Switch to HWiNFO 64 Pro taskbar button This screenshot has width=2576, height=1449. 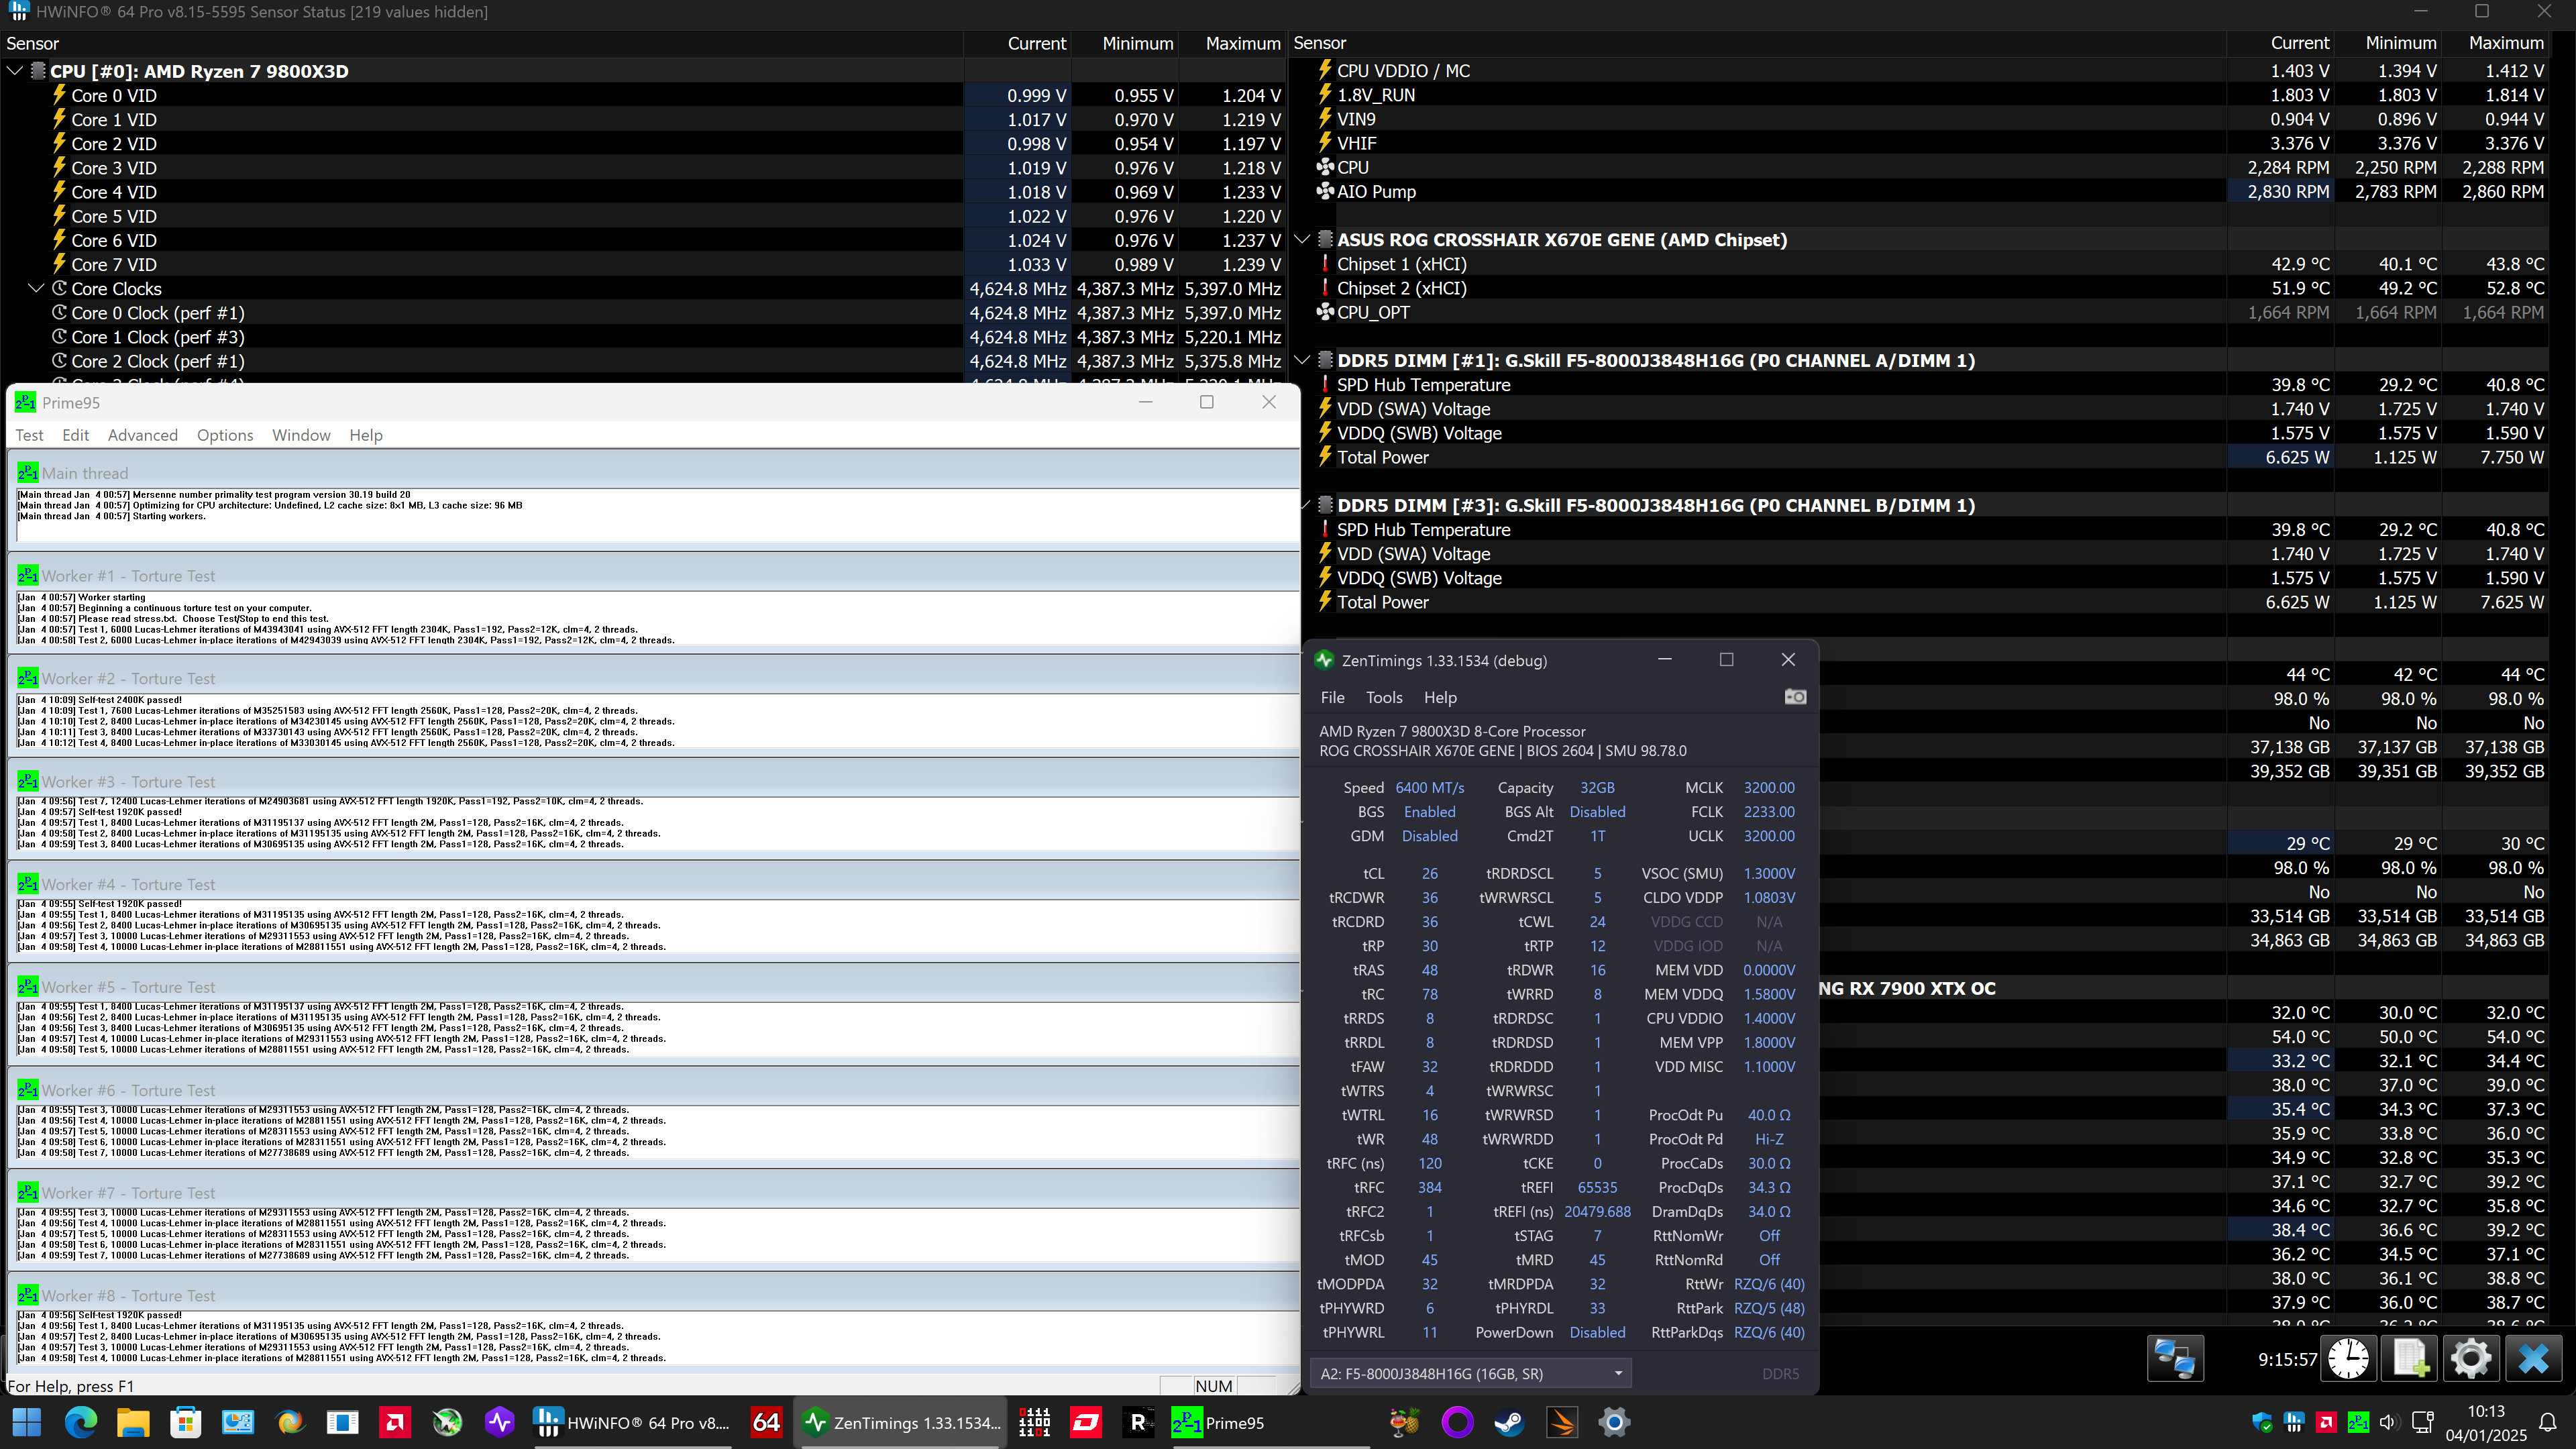(631, 1422)
